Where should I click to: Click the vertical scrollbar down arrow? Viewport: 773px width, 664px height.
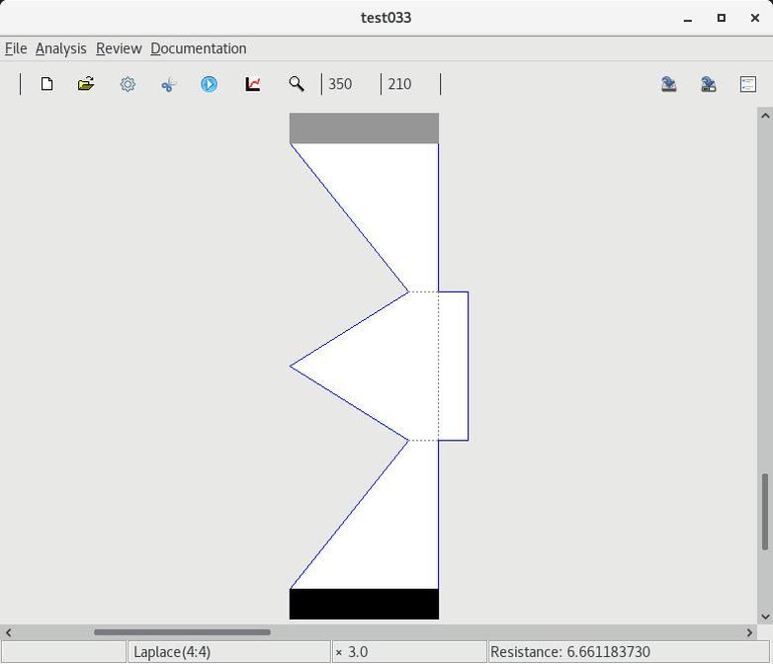[765, 617]
